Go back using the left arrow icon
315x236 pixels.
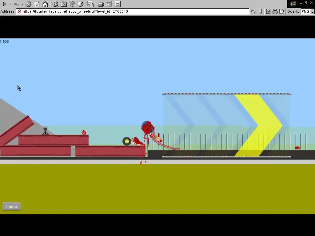[4, 4]
